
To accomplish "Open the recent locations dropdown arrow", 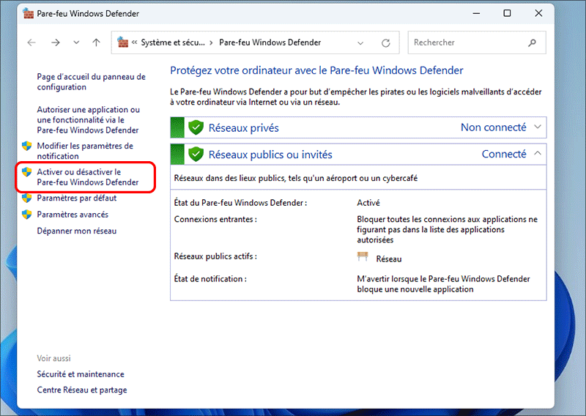I will tap(76, 42).
